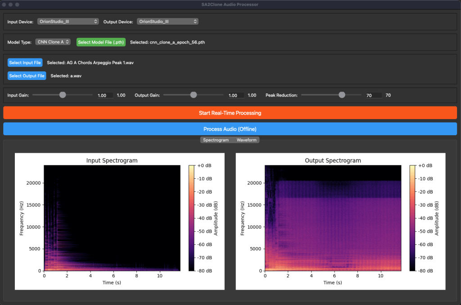Viewport: 461px width, 305px height.
Task: Open the Input Device dropdown
Action: (68, 22)
